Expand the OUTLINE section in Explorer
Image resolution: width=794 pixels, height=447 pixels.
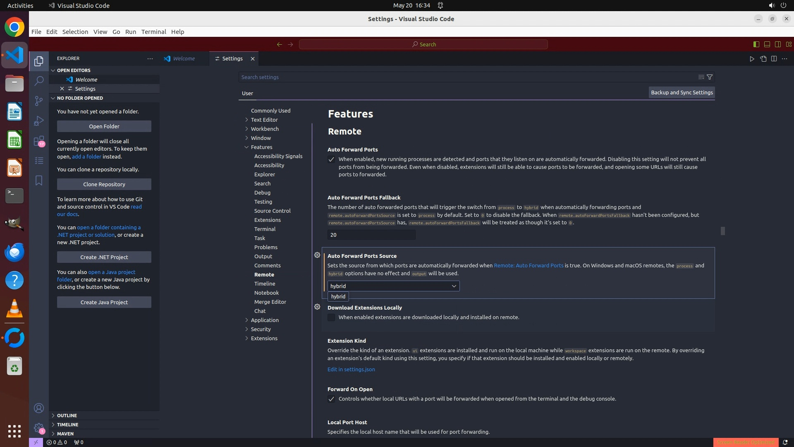pos(67,416)
